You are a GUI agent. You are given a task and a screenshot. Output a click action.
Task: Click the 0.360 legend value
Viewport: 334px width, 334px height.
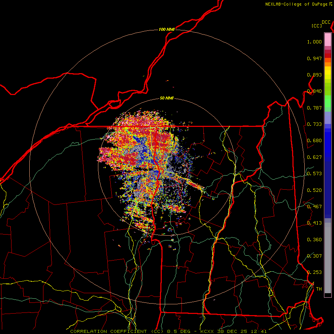click(314, 240)
